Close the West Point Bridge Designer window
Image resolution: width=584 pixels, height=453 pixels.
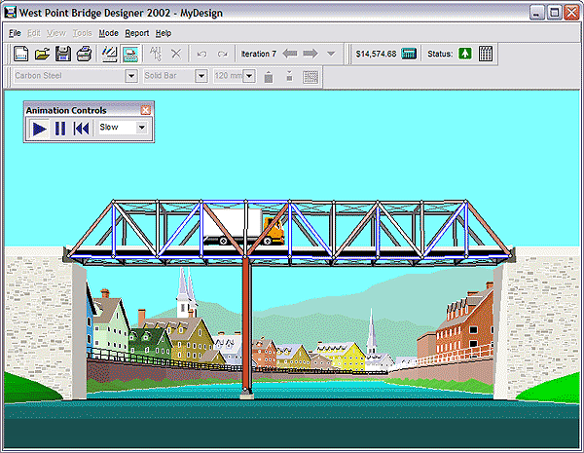pos(571,13)
